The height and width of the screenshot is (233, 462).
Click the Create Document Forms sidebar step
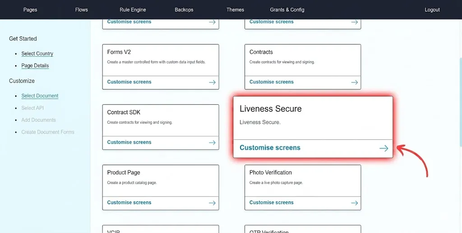pyautogui.click(x=48, y=132)
